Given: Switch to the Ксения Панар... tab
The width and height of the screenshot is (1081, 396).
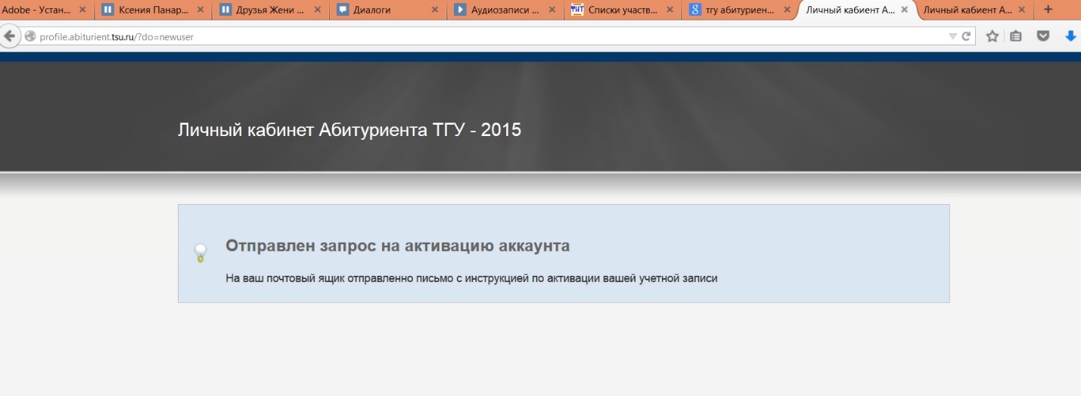Looking at the screenshot, I should pyautogui.click(x=153, y=10).
